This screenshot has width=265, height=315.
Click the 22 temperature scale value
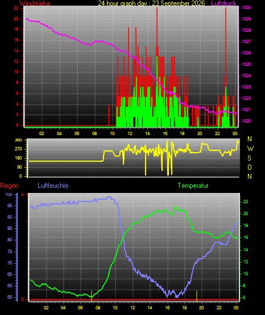coord(246,201)
